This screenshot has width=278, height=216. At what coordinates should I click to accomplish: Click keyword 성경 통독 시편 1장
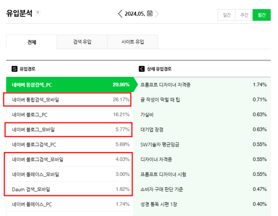[159, 204]
